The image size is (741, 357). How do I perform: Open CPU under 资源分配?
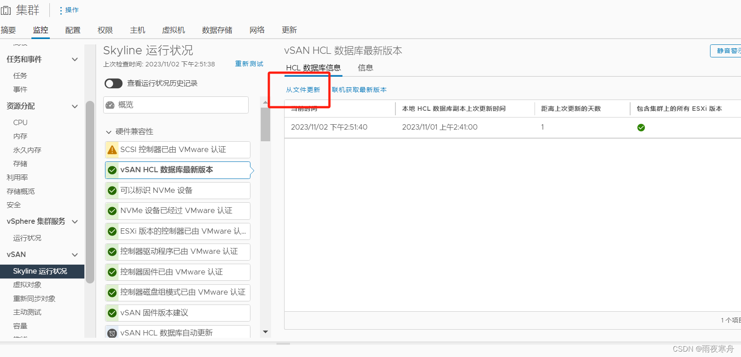pyautogui.click(x=20, y=122)
